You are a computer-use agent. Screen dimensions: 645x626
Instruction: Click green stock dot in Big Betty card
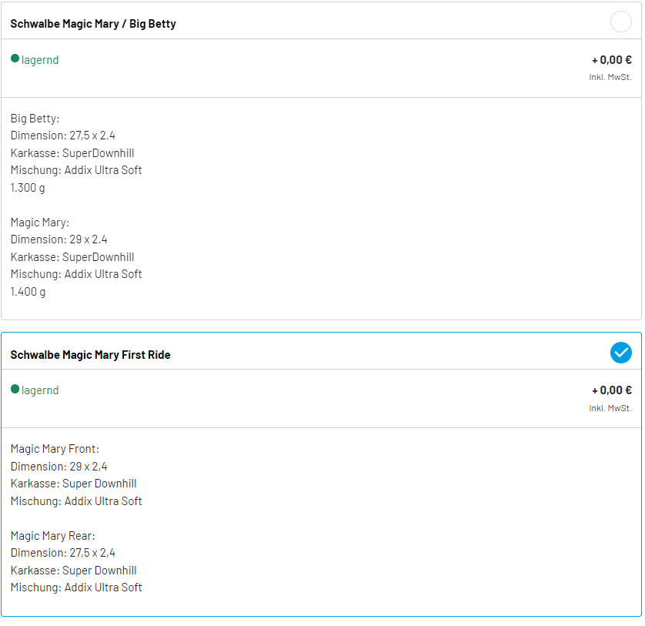tap(15, 59)
